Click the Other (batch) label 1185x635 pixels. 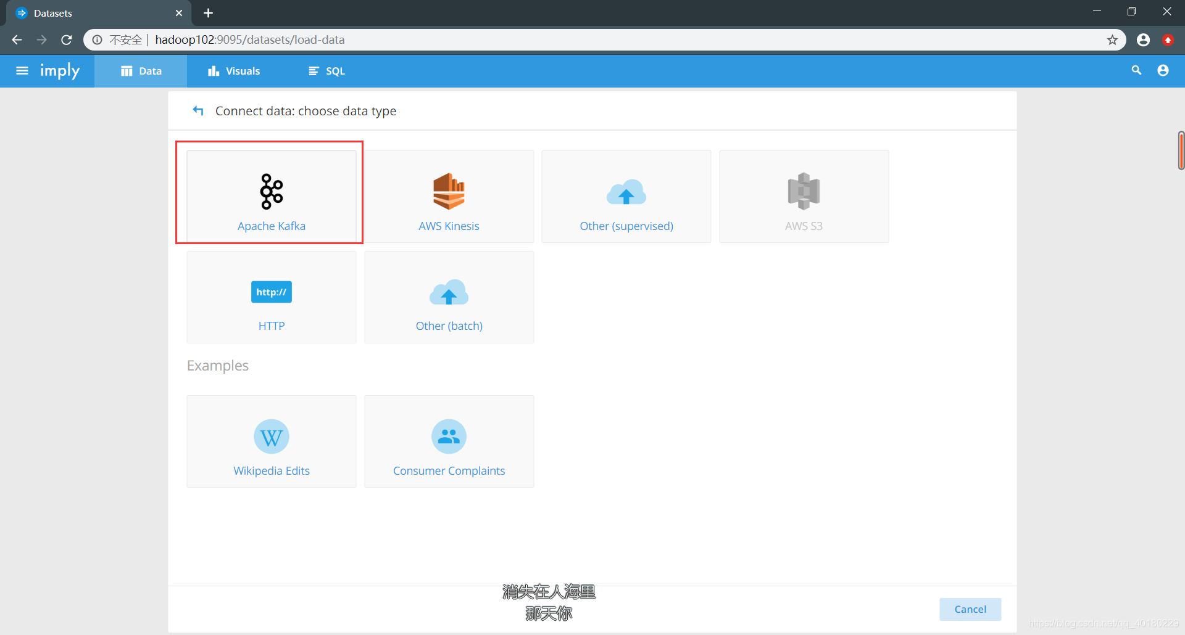[x=449, y=326]
